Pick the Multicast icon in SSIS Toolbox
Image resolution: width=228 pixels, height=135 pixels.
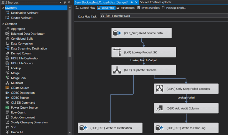click(7, 83)
